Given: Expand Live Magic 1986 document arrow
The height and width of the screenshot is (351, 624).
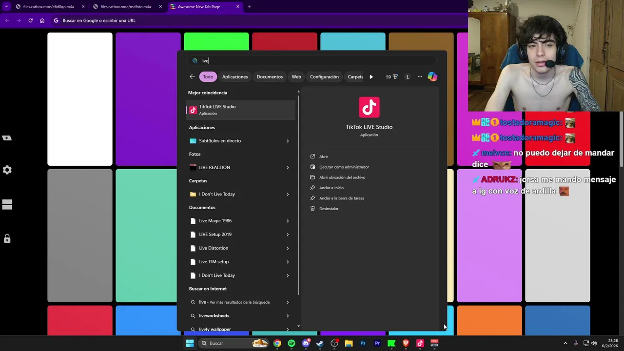Looking at the screenshot, I should click(288, 221).
